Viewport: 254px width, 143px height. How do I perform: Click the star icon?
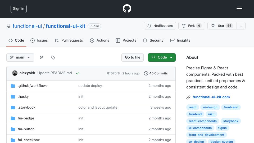coord(213,25)
